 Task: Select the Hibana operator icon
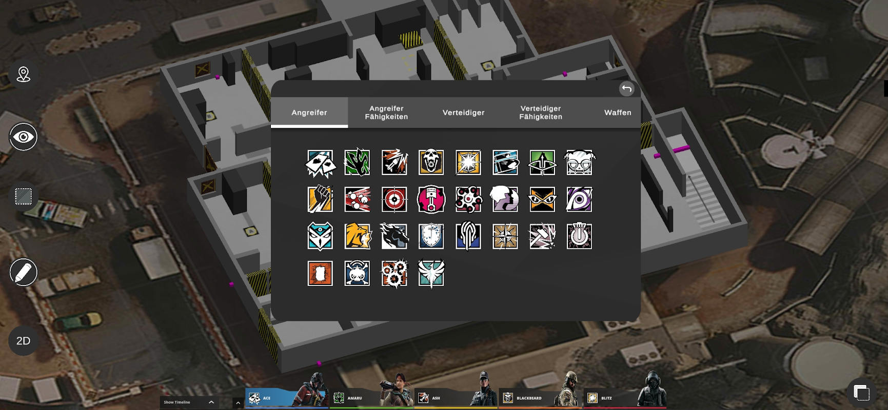[468, 199]
